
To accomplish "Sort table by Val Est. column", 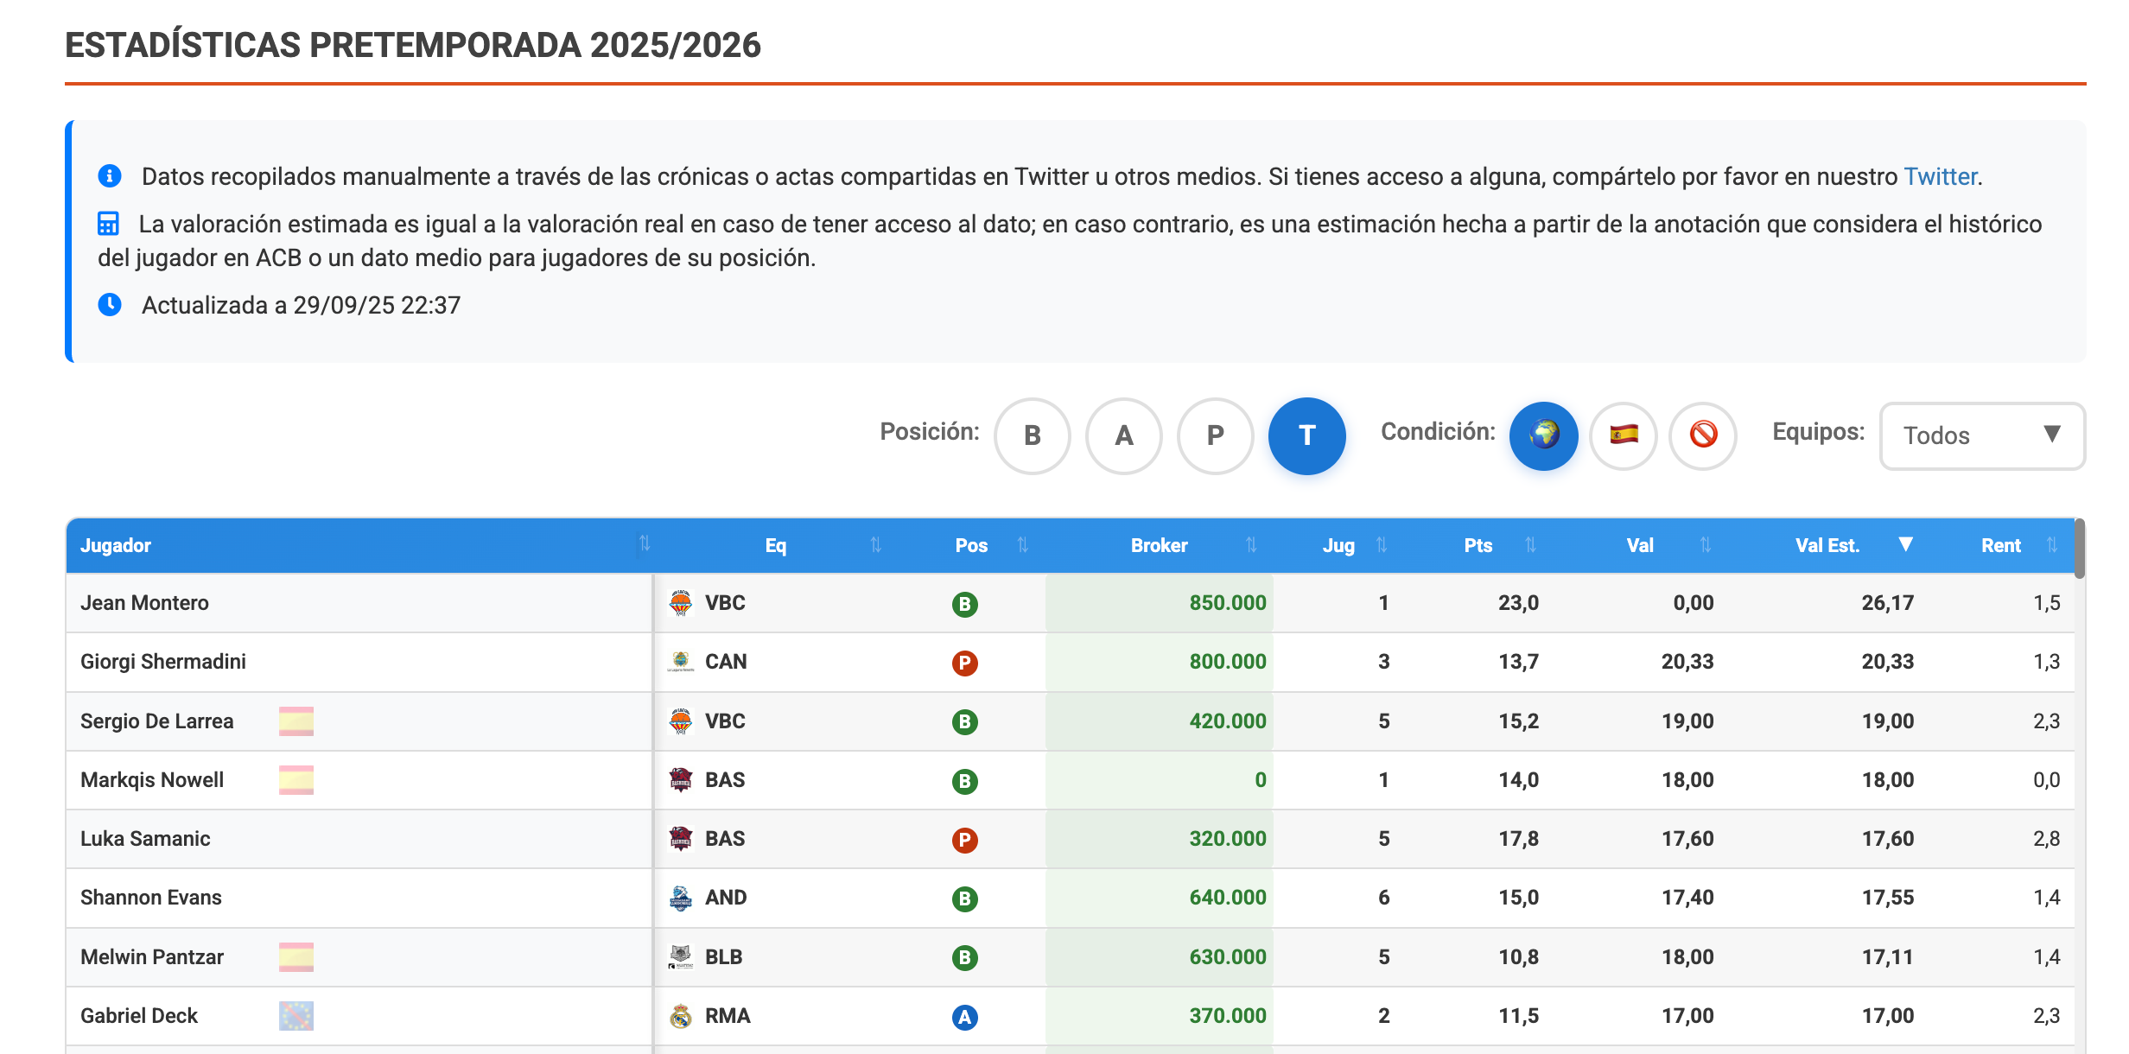I will coord(1827,545).
